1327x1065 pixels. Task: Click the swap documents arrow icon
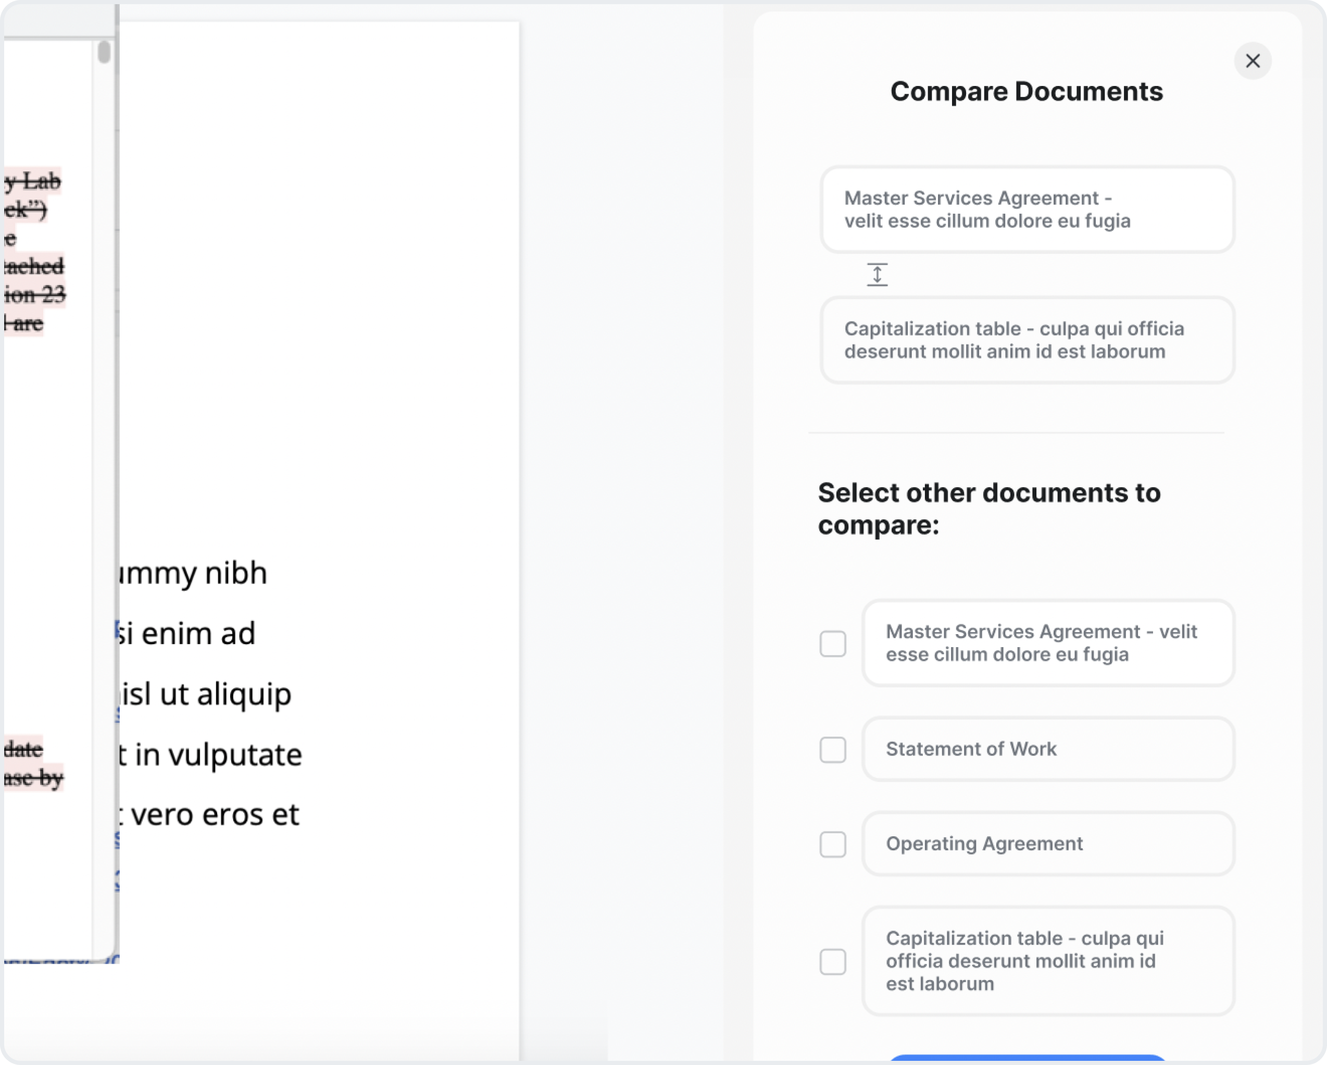coord(877,275)
